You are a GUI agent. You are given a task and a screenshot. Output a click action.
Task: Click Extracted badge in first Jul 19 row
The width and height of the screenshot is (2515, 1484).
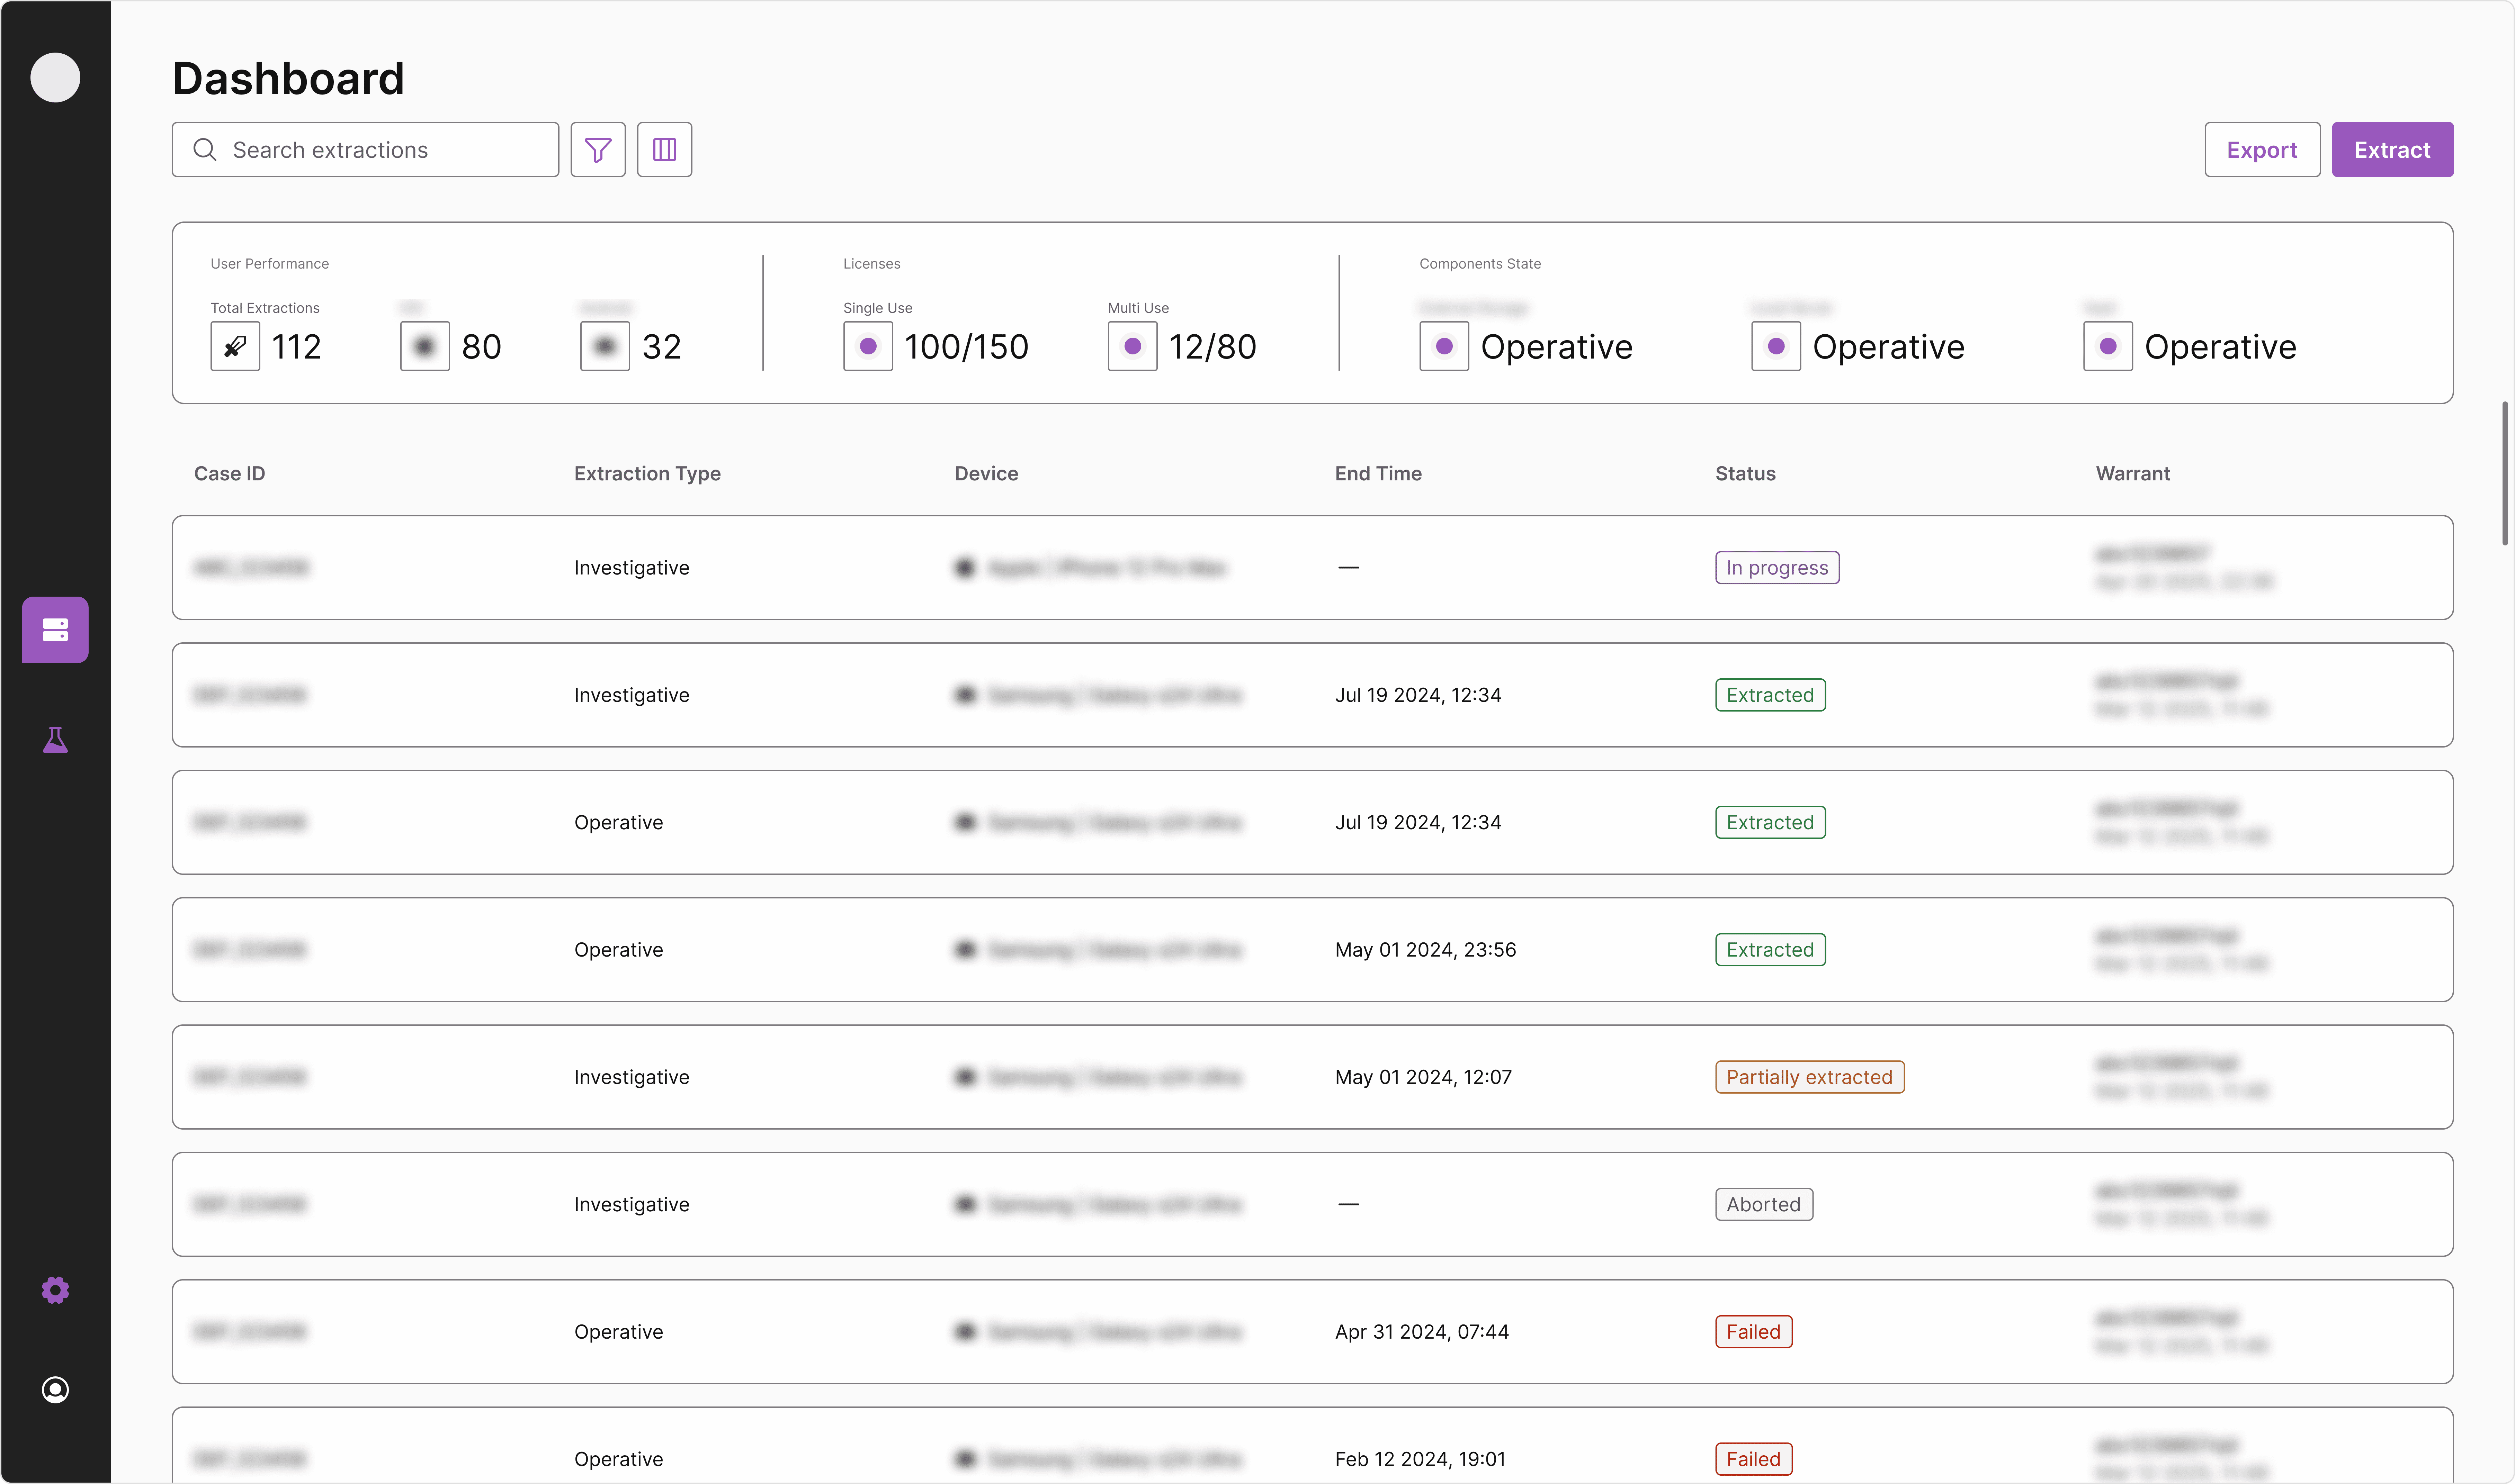[1771, 695]
